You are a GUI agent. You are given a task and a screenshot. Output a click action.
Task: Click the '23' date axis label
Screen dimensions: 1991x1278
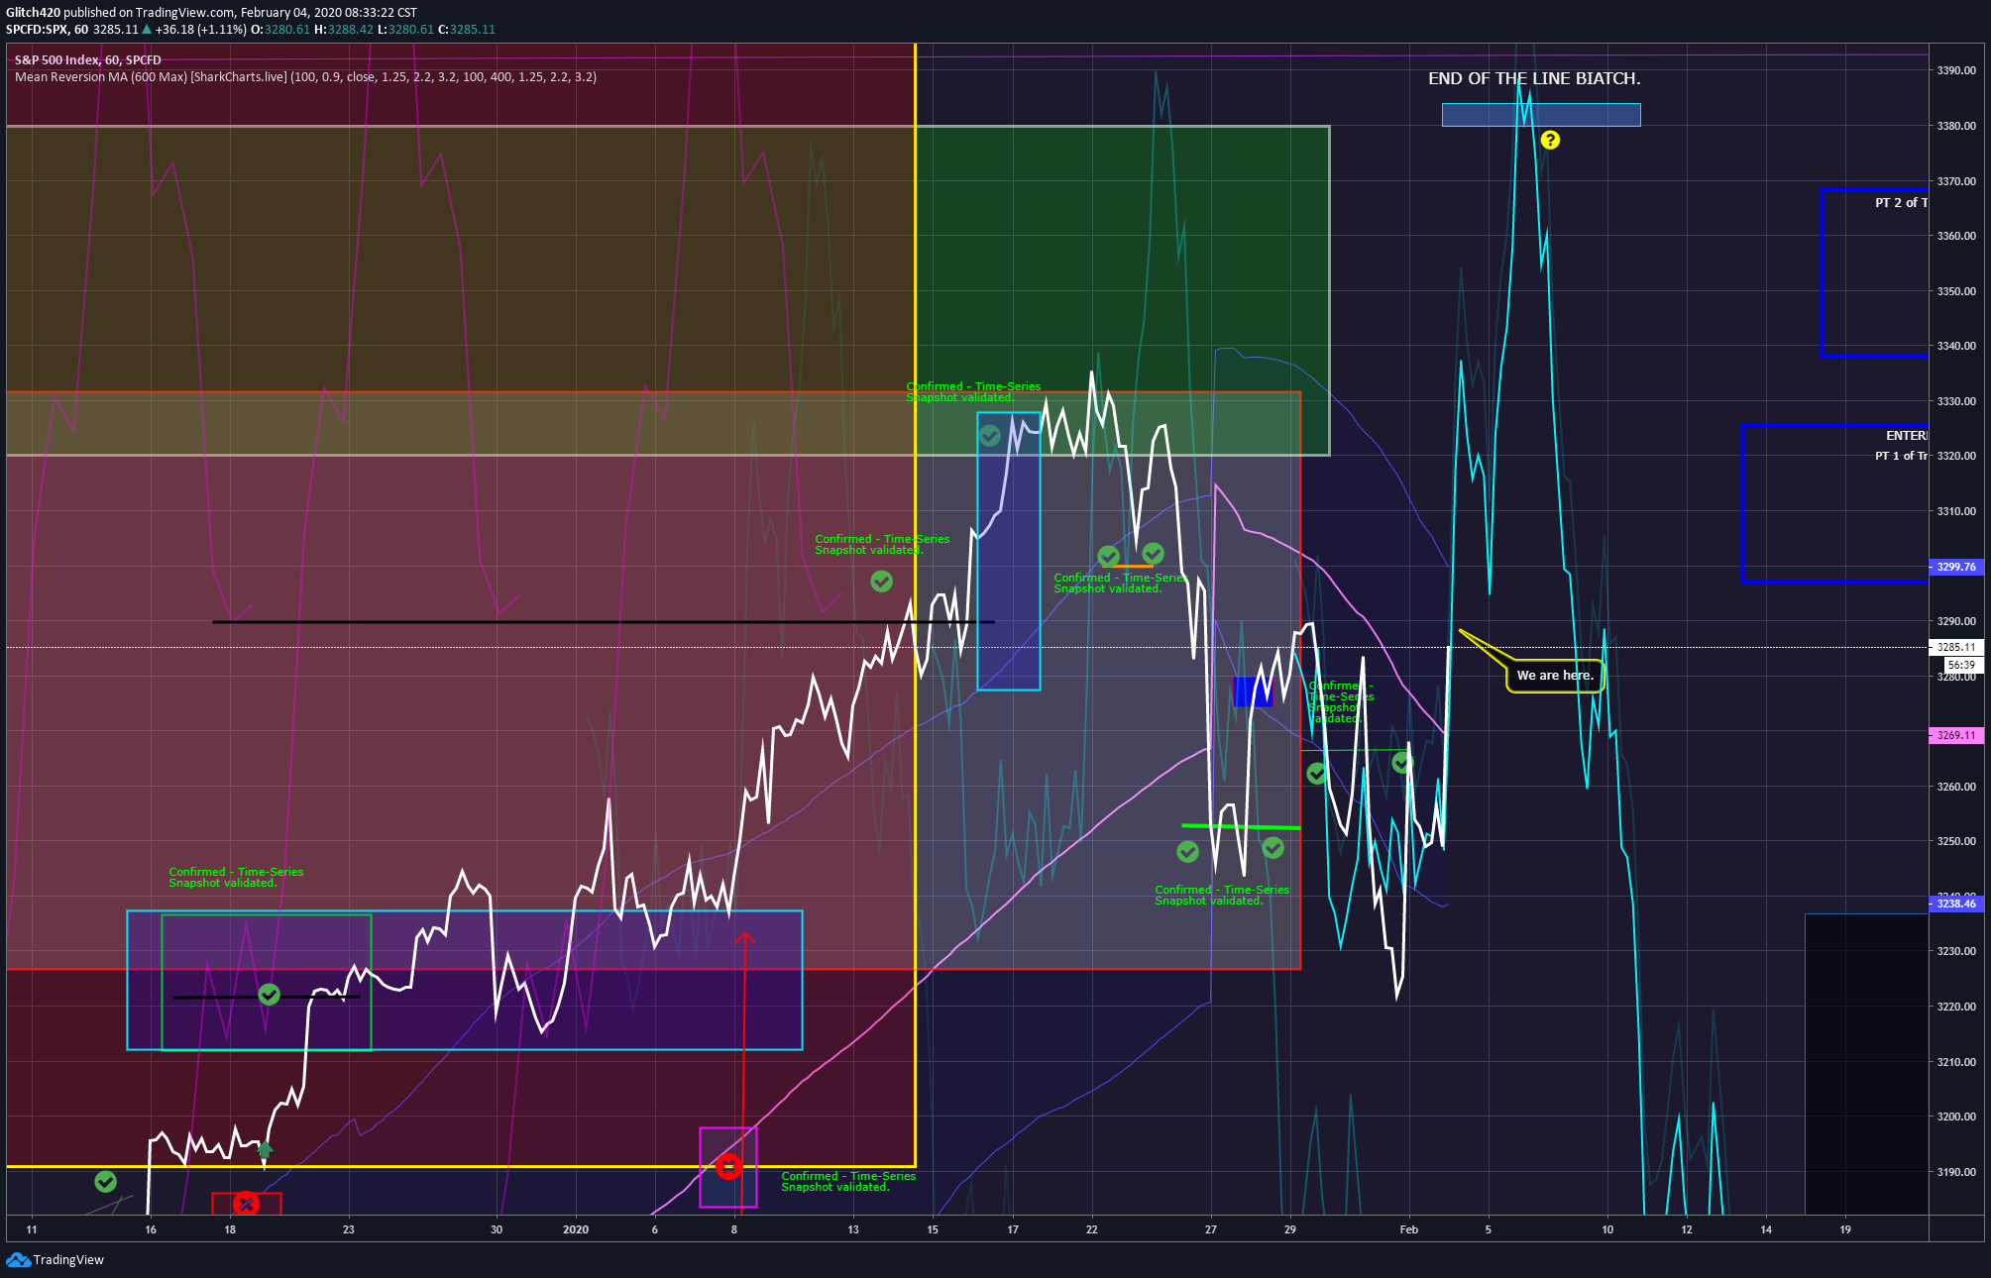[x=349, y=1229]
